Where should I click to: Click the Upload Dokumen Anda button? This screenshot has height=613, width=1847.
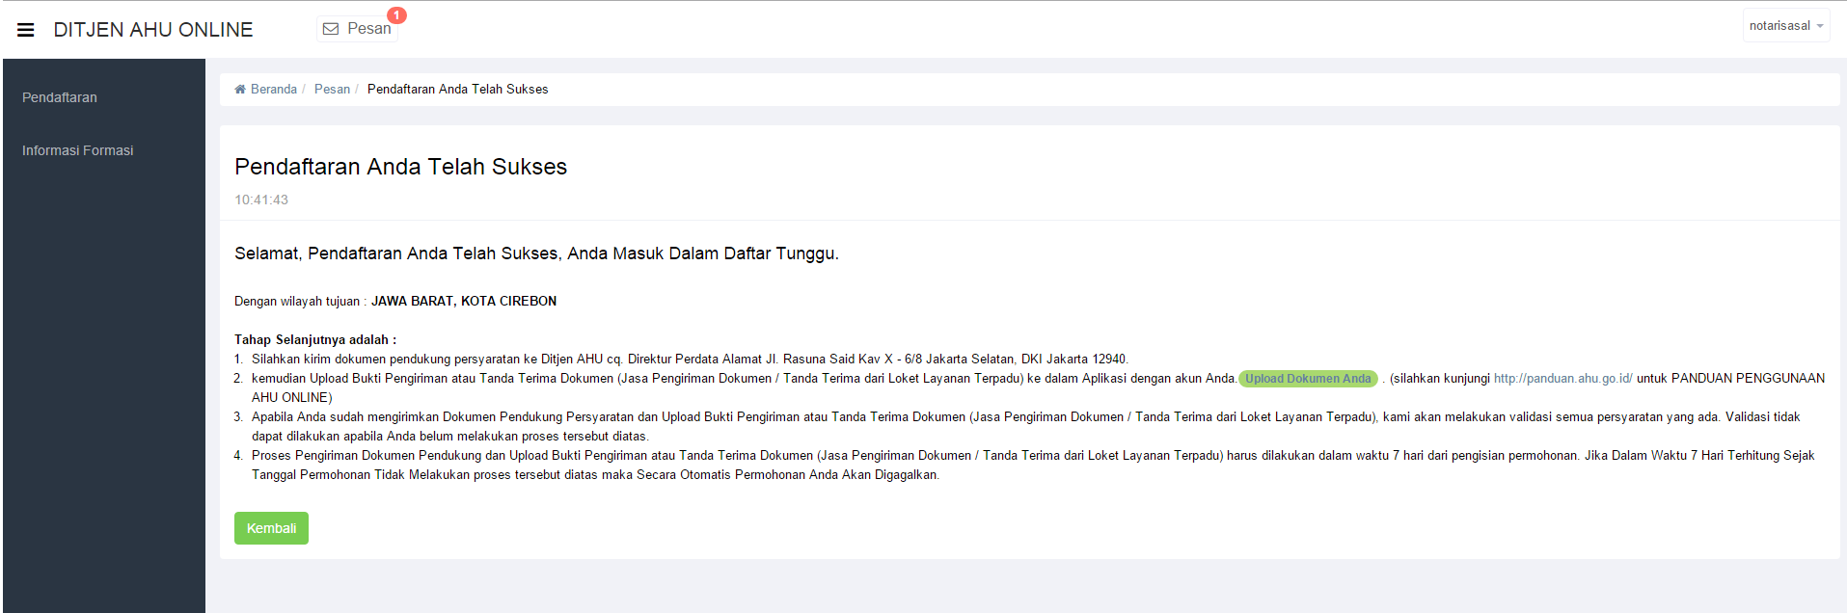[x=1308, y=379]
